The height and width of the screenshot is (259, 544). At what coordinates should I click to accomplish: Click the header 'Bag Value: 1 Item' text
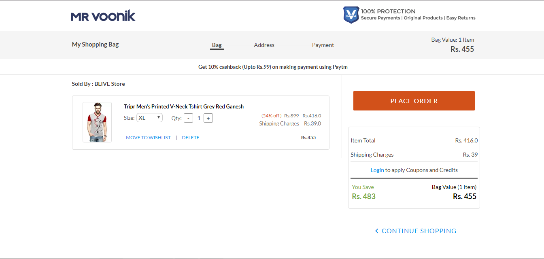[453, 40]
